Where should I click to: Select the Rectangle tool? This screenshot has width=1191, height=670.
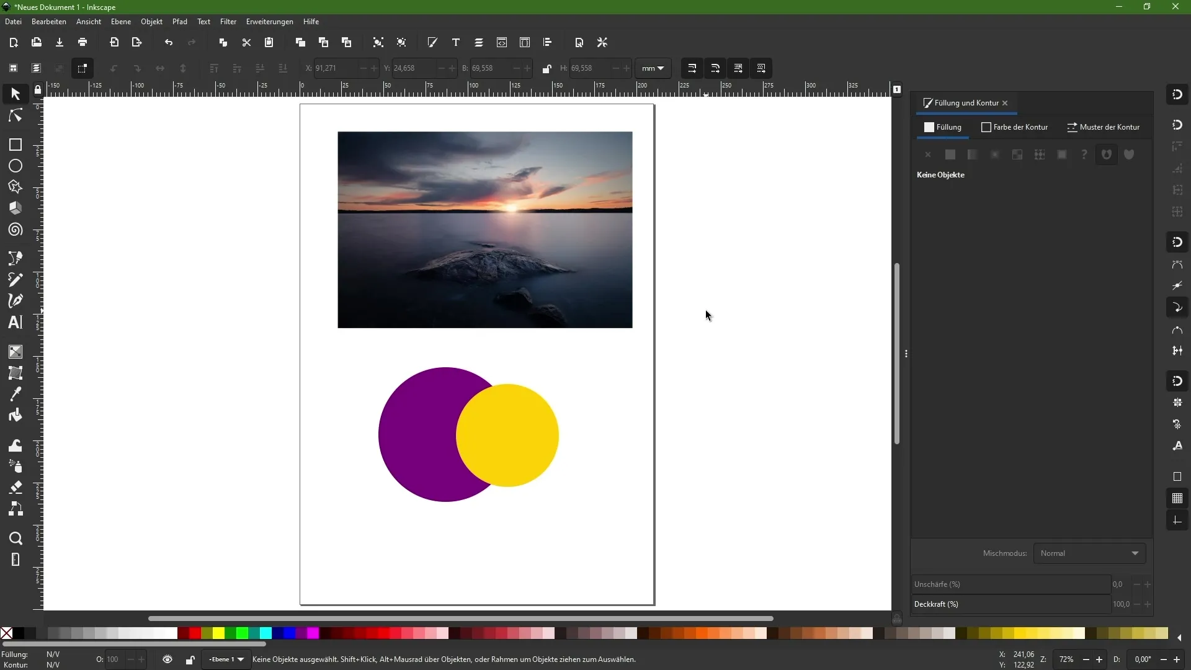point(15,145)
